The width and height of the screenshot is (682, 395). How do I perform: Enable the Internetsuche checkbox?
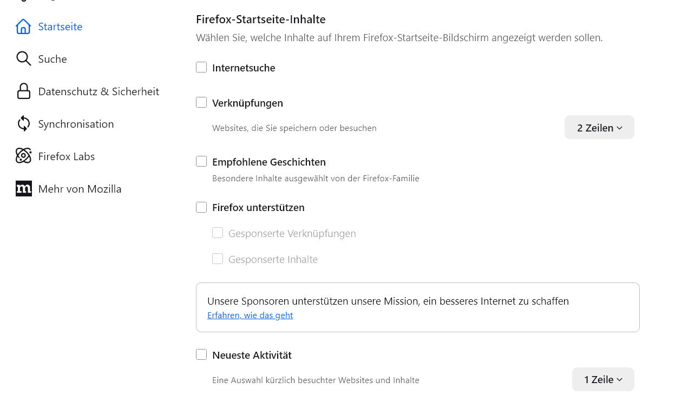coord(201,68)
